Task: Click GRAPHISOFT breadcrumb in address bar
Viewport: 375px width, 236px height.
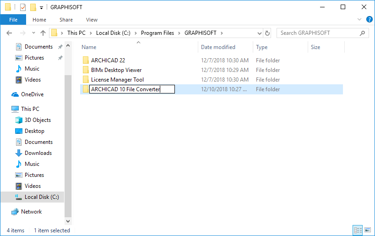Action: tap(201, 33)
